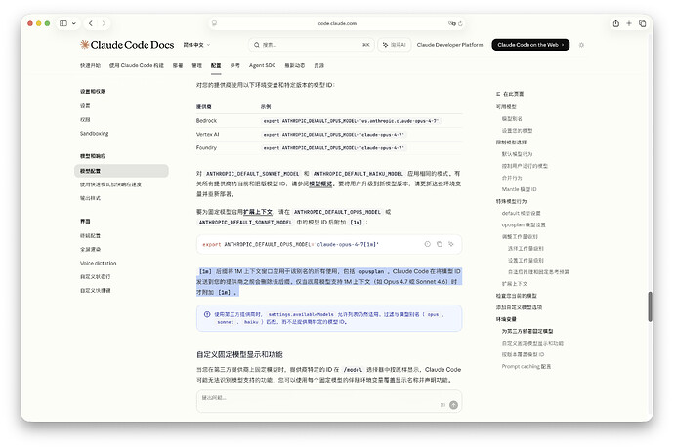Switch to the 部署 tab
Screen dimensions: 674x448
coord(178,65)
